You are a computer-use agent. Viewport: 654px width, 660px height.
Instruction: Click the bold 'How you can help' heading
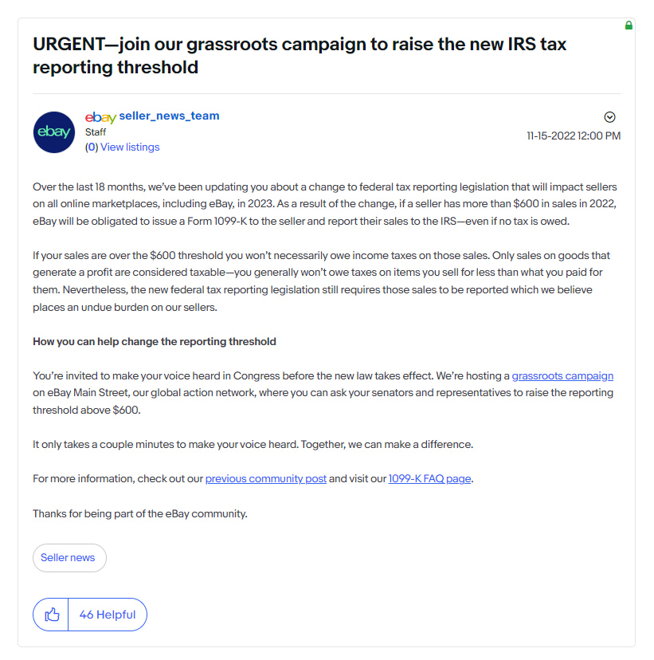click(x=155, y=341)
